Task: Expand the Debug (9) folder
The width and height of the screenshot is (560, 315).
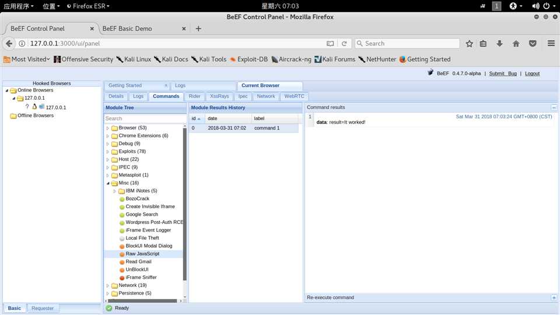Action: coord(107,143)
